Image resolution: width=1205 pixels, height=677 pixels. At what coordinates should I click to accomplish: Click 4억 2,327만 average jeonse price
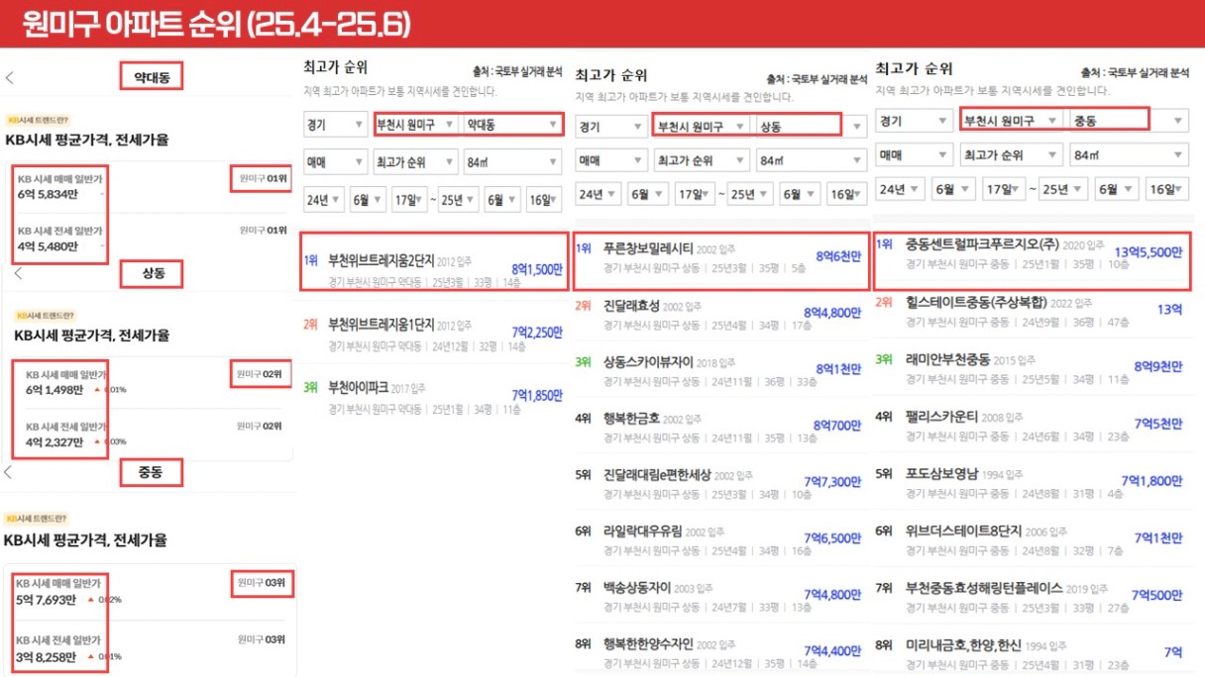(56, 440)
